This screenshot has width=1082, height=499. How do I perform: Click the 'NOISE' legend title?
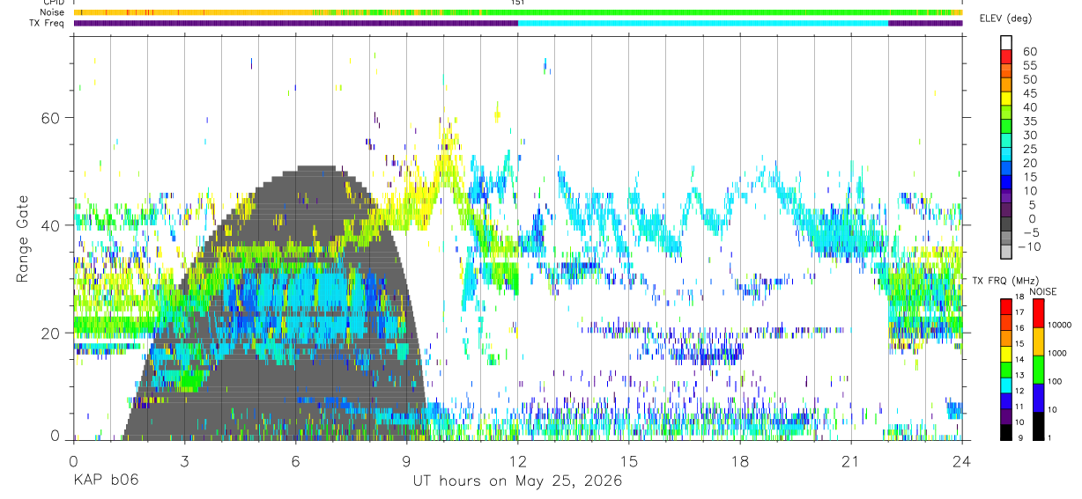pyautogui.click(x=1043, y=291)
